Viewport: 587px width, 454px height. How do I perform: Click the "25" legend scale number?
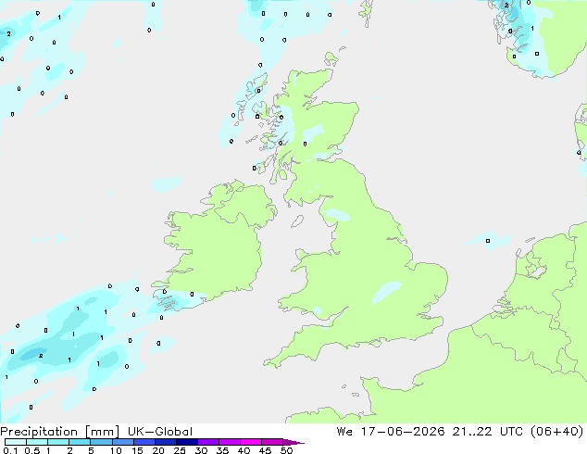[x=180, y=450]
